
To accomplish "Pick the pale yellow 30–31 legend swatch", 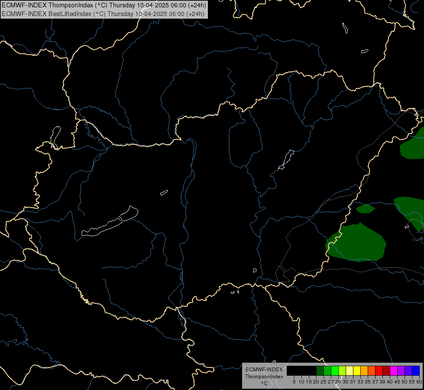I will click(x=350, y=371).
